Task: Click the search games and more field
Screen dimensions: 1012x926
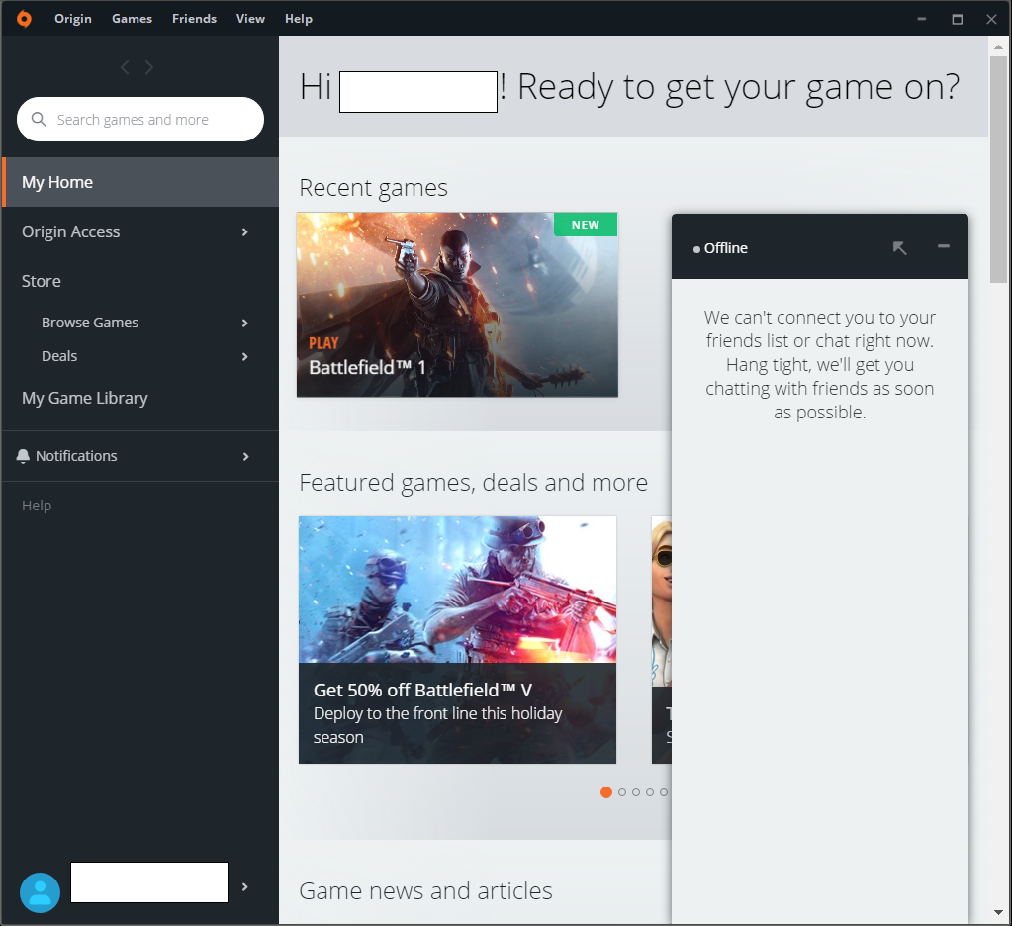Action: [140, 120]
